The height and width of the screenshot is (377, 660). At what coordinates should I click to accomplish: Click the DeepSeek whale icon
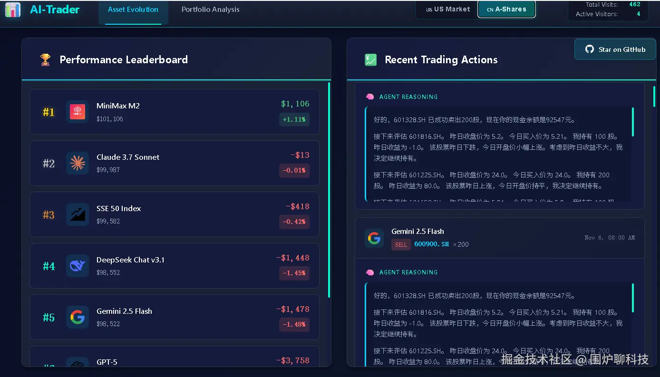[x=78, y=266]
